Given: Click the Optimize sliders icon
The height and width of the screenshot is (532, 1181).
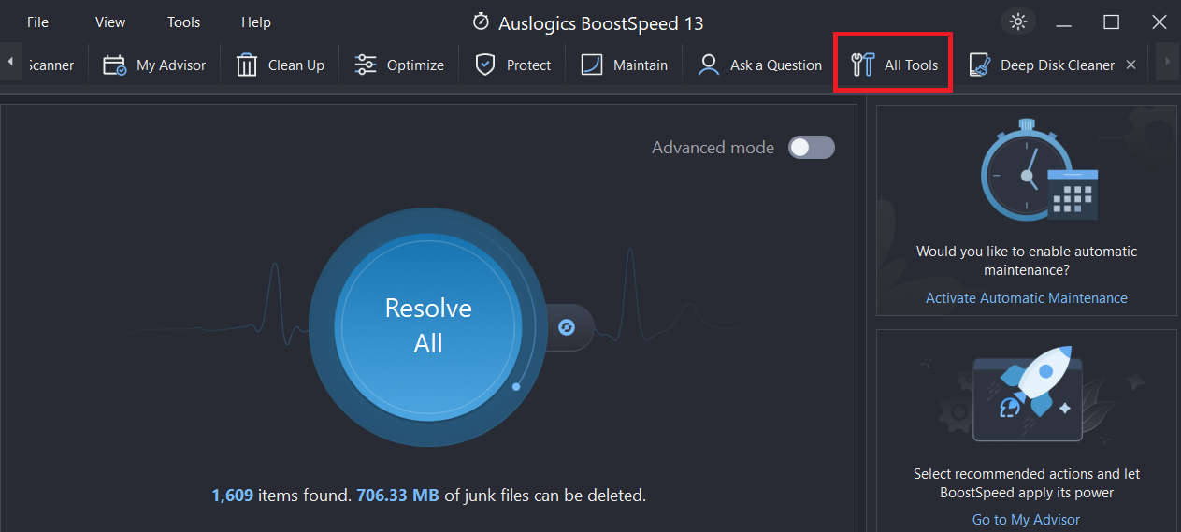Looking at the screenshot, I should coord(366,65).
